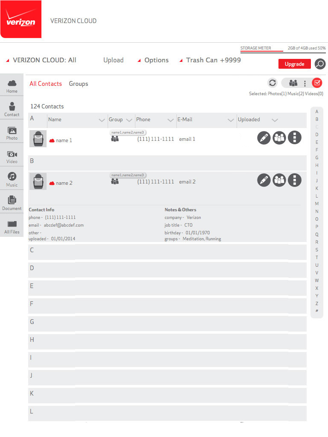
Task: Edit name 1 with pencil icon
Action: (x=264, y=138)
